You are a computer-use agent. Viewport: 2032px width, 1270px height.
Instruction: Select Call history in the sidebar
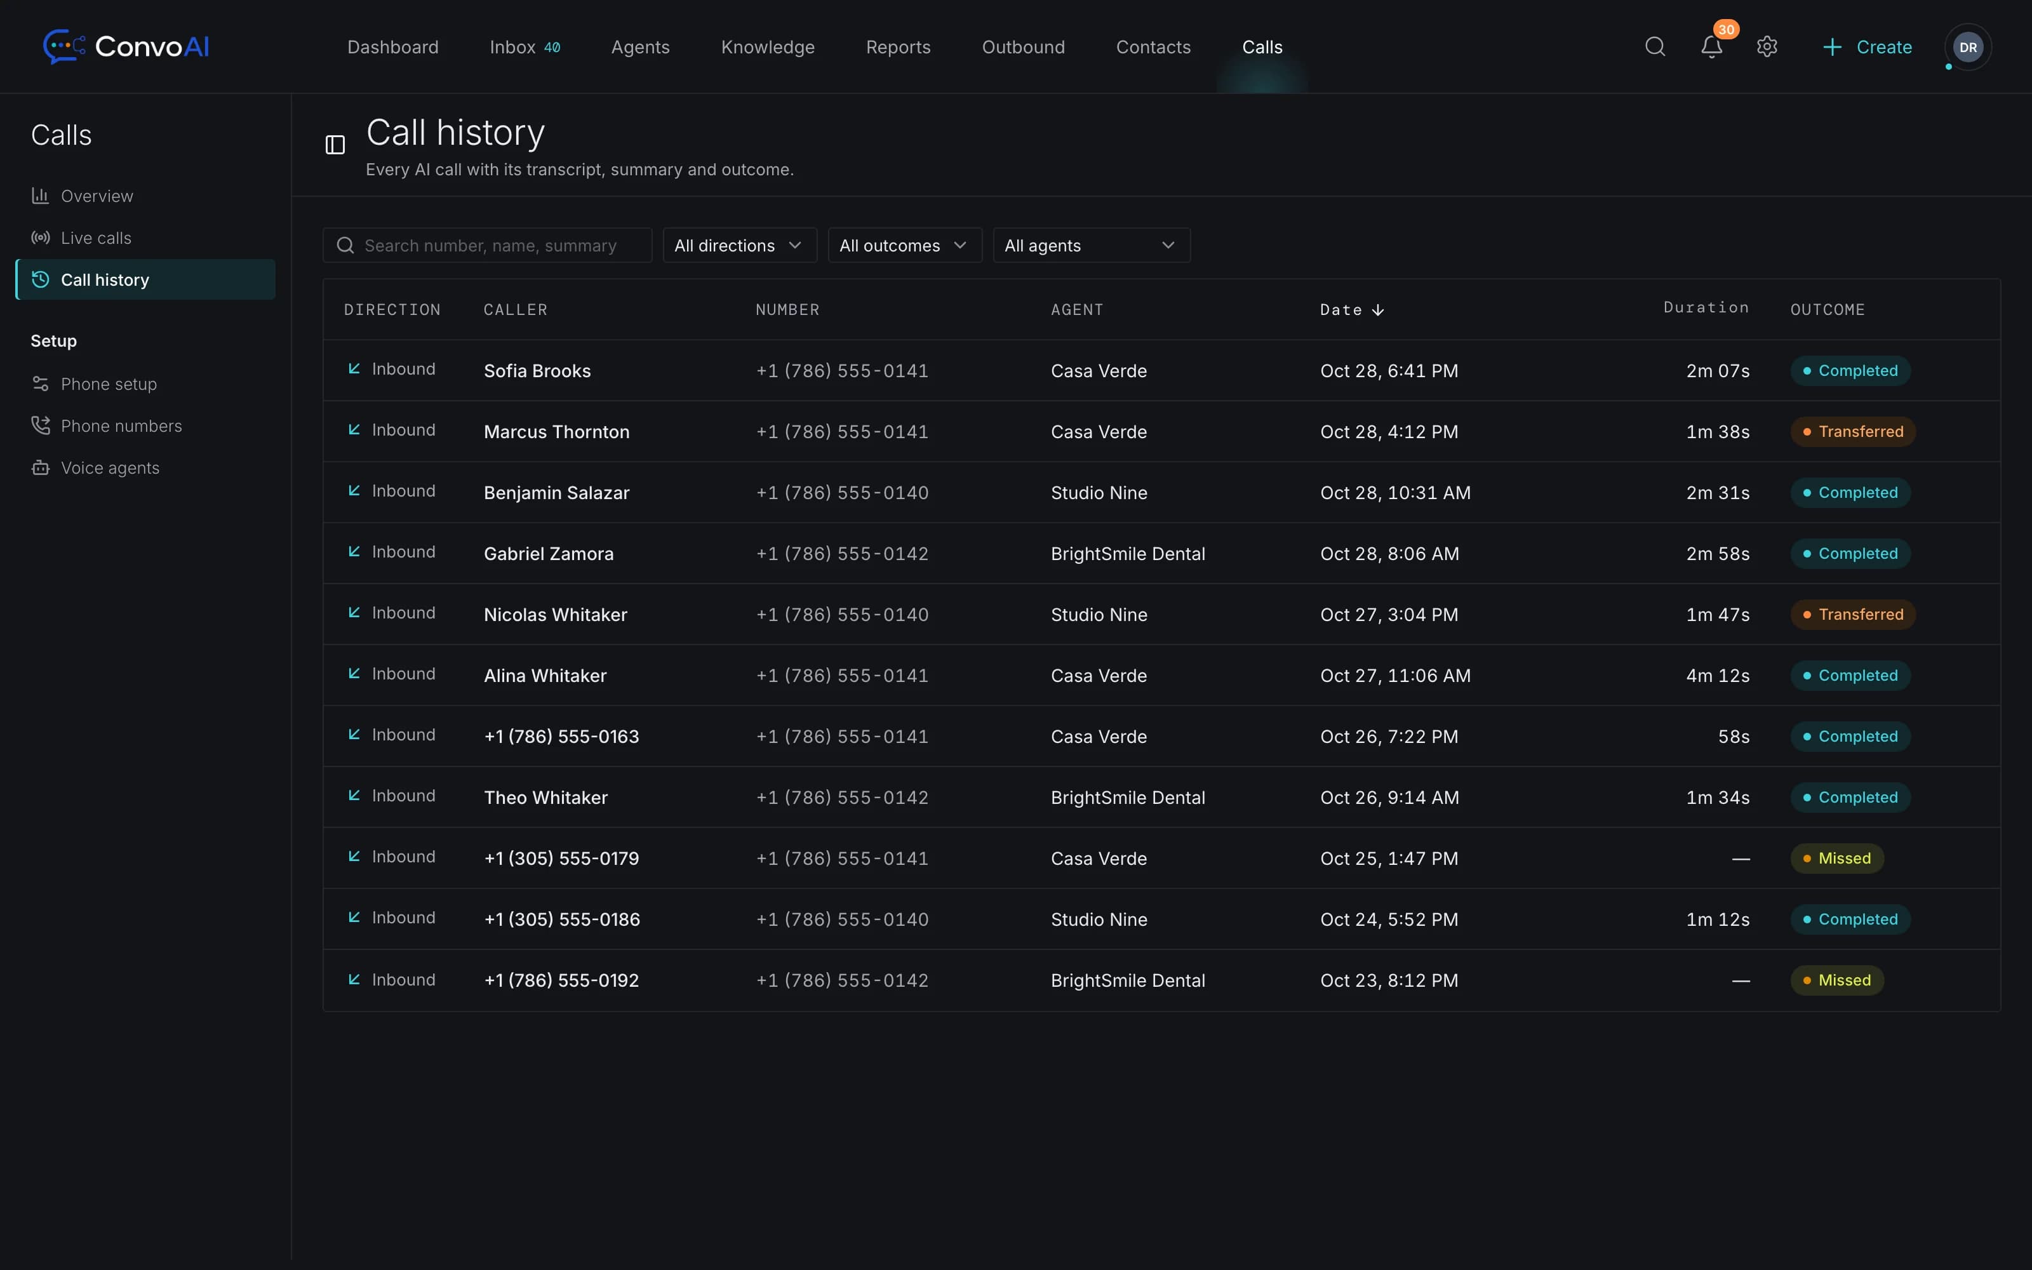coord(145,279)
